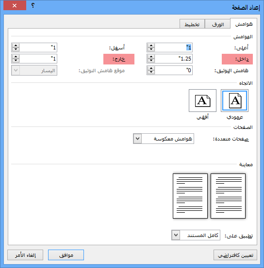Increase the bottom (أسفل) margin value
Viewport: 264px width, 268px height.
pos(16,46)
